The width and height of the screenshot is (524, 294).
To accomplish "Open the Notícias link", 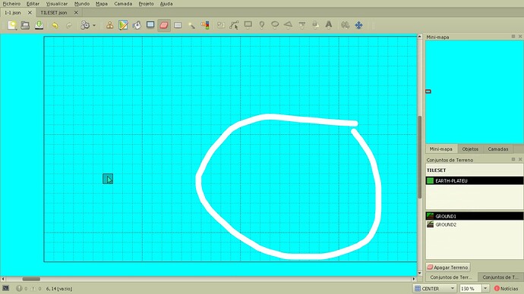I will [506, 289].
